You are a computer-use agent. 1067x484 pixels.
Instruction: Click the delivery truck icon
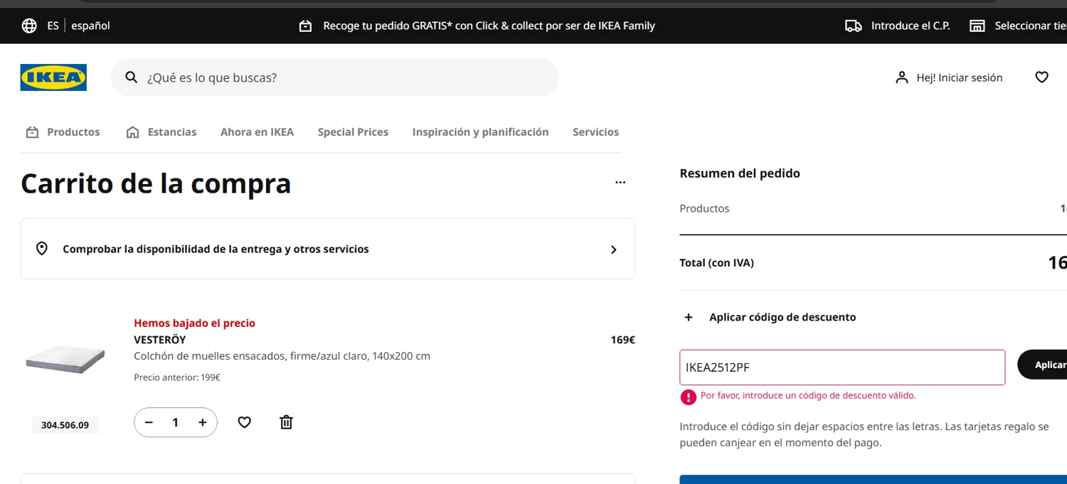854,26
